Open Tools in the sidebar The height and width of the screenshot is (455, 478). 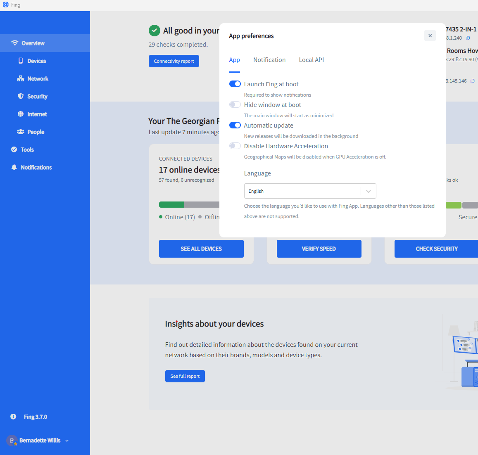tap(45, 149)
